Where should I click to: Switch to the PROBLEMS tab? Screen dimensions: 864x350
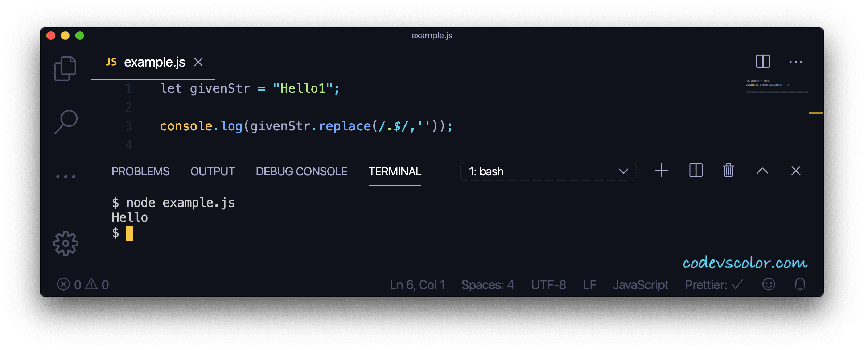[141, 171]
